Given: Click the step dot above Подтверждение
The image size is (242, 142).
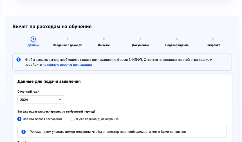Looking at the screenshot, I should (177, 39).
